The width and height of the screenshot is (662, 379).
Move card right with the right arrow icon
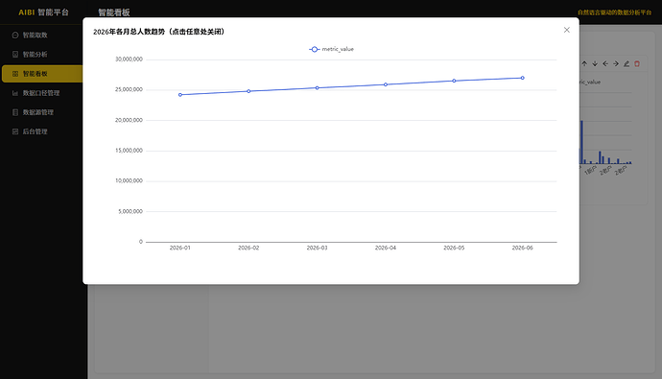click(x=616, y=63)
